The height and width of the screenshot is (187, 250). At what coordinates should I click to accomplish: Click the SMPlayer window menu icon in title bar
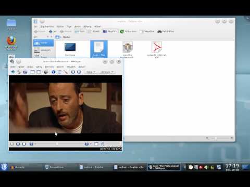click(x=12, y=61)
